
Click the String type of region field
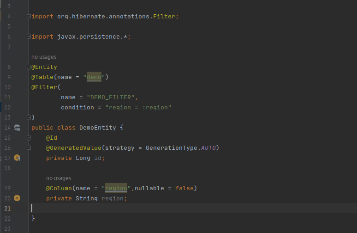click(x=87, y=198)
